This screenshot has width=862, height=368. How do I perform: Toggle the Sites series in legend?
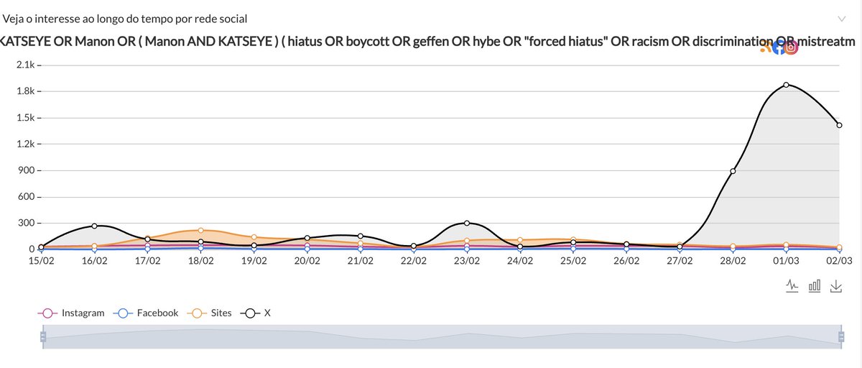click(x=209, y=313)
